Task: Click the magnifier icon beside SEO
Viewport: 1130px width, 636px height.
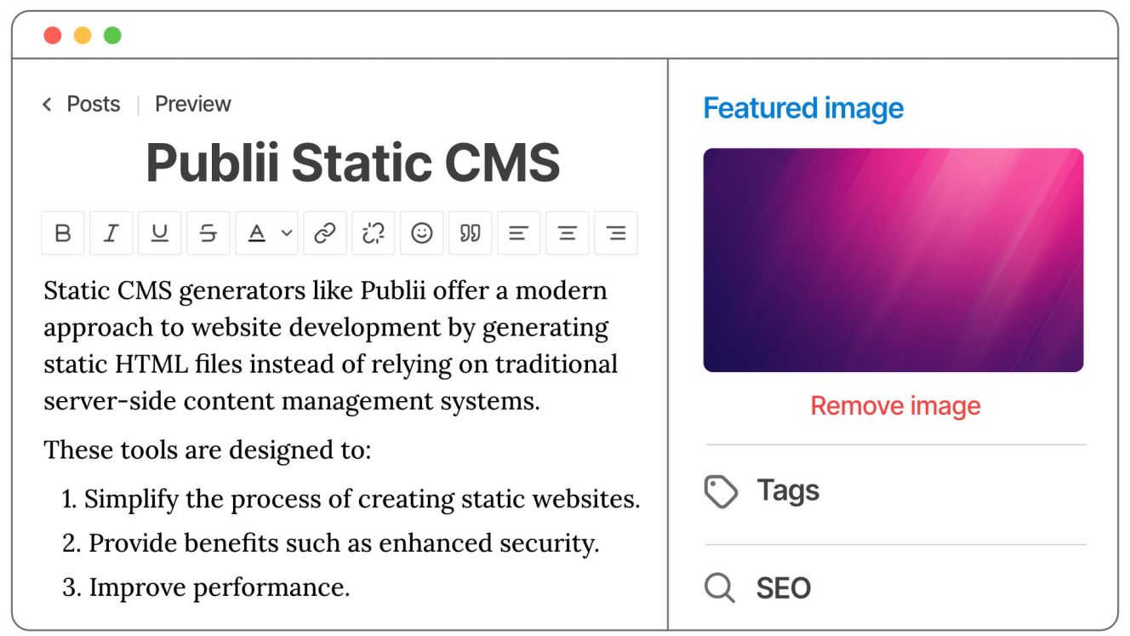Action: 720,588
